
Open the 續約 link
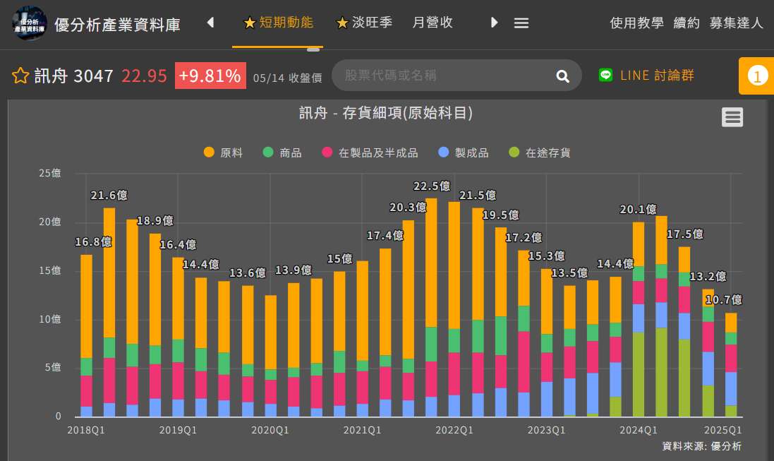[687, 23]
